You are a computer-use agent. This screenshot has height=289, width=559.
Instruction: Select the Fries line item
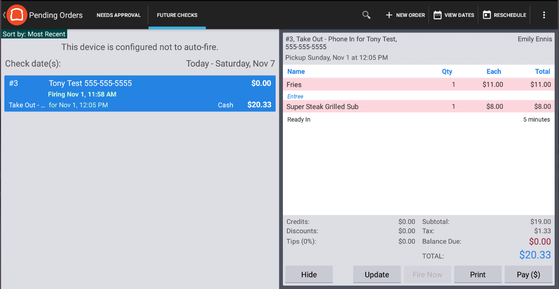(363, 84)
